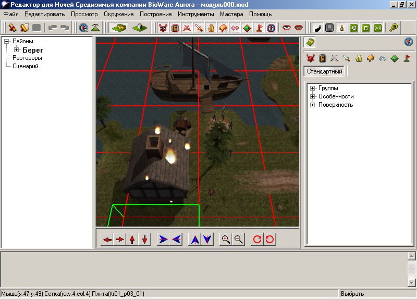Select Разговоры in the module tree
The width and height of the screenshot is (417, 300).
(27, 58)
